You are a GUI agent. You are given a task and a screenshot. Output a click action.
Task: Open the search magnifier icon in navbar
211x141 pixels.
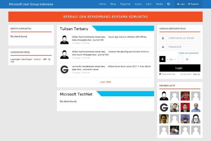coord(168,4)
